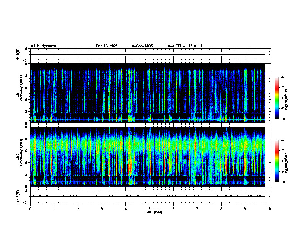
Task: Click the "start UT = 13: 0 : 1" text
Action: tap(185, 46)
